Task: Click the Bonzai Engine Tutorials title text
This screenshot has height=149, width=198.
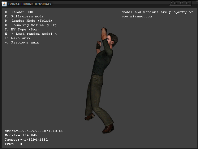Action: [30, 4]
